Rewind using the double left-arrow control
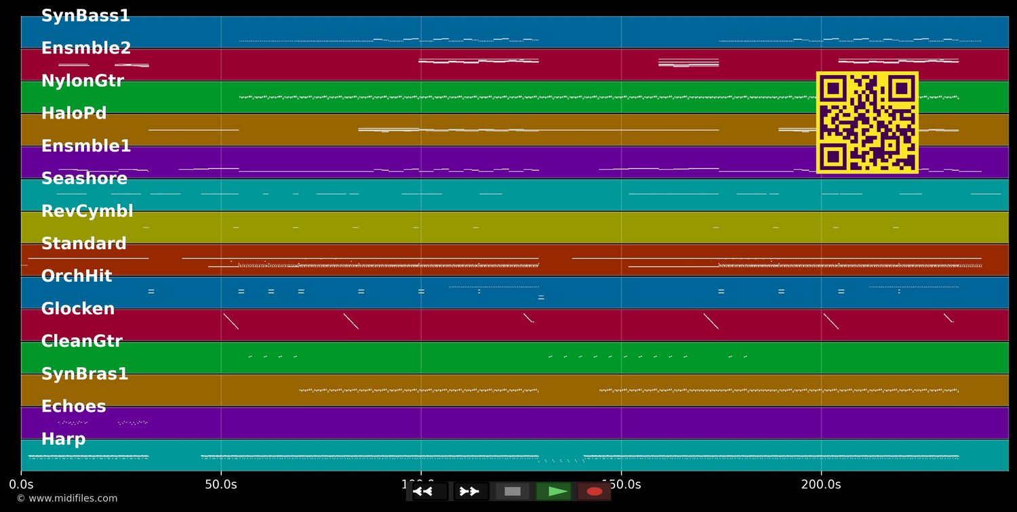The height and width of the screenshot is (512, 1017). [423, 491]
